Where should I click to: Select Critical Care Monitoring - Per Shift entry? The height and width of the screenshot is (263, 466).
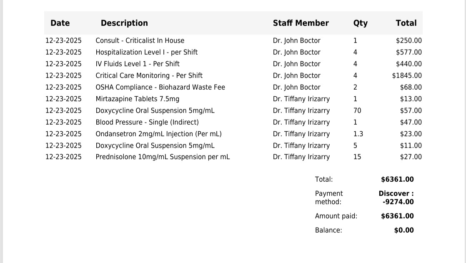tap(149, 76)
